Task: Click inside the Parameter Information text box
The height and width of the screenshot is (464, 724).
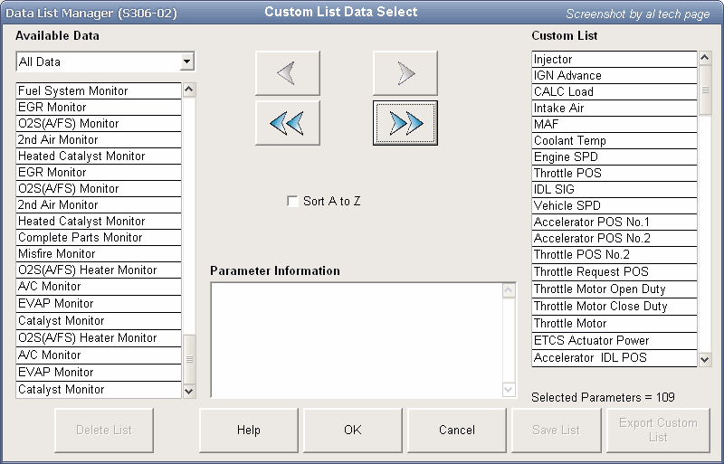Action: 355,339
